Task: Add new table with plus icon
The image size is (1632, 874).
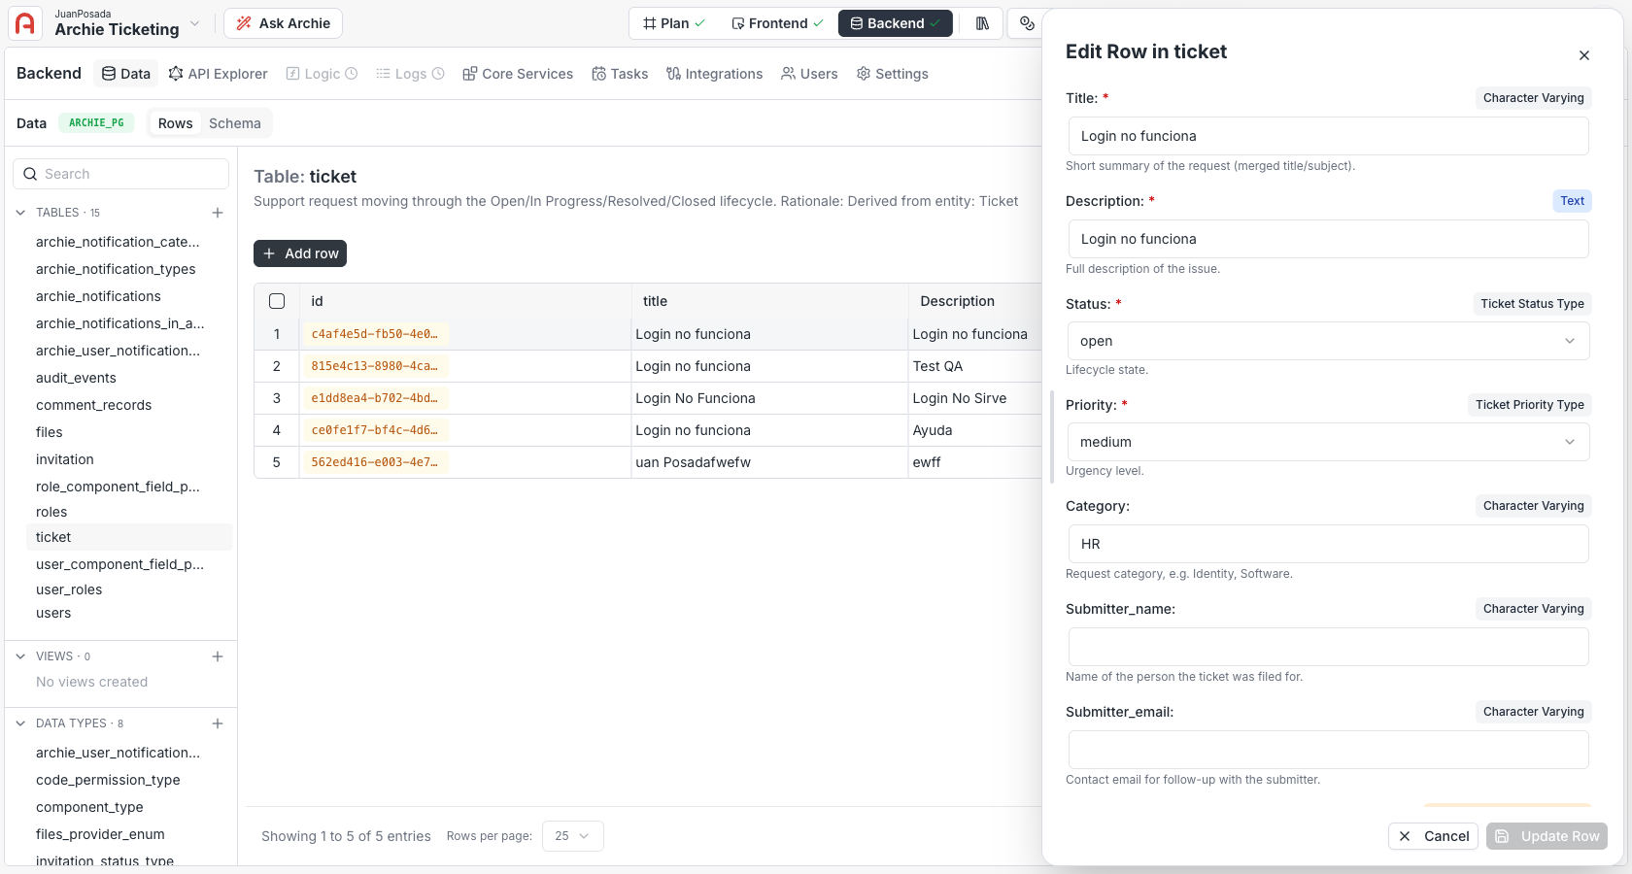Action: click(x=218, y=213)
